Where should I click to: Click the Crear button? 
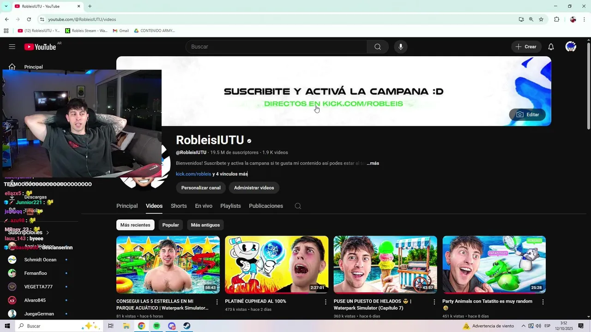pos(526,47)
